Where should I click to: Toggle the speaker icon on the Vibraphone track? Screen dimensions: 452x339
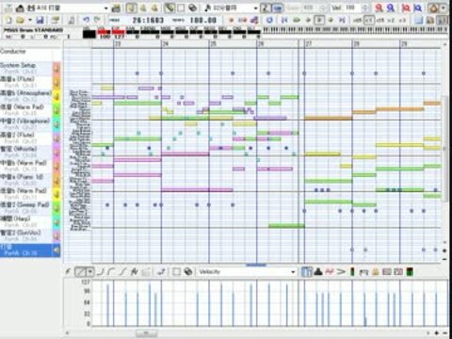pyautogui.click(x=56, y=124)
